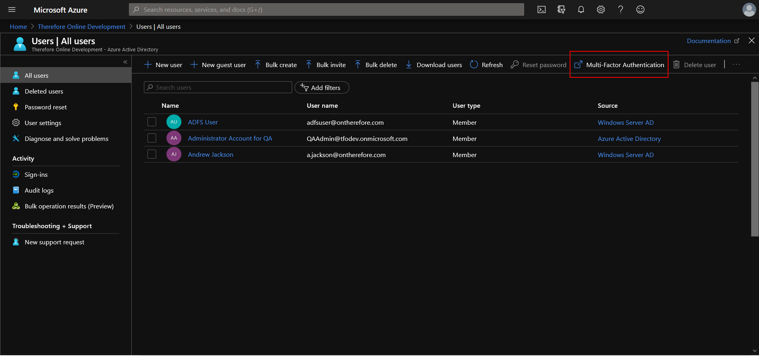Switch to the Deleted users section

coord(43,91)
